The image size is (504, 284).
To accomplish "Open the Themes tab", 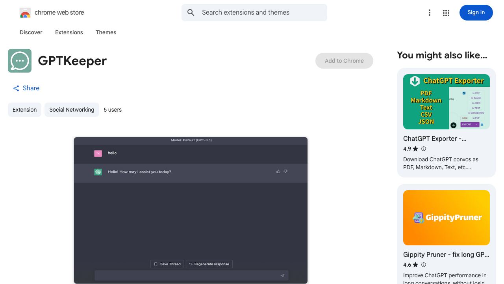I will 106,32.
